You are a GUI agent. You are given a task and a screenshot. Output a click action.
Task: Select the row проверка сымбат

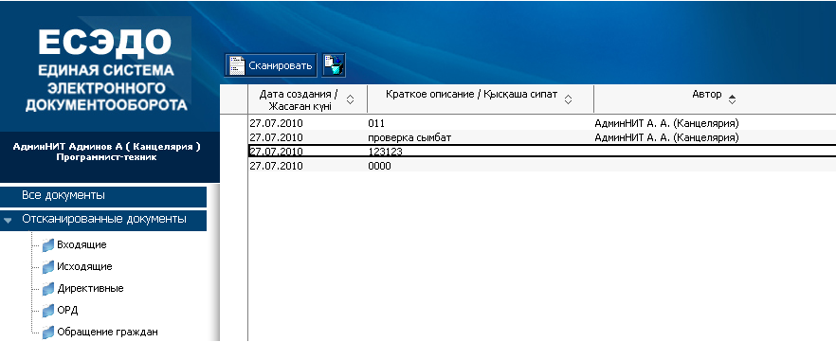pyautogui.click(x=542, y=137)
